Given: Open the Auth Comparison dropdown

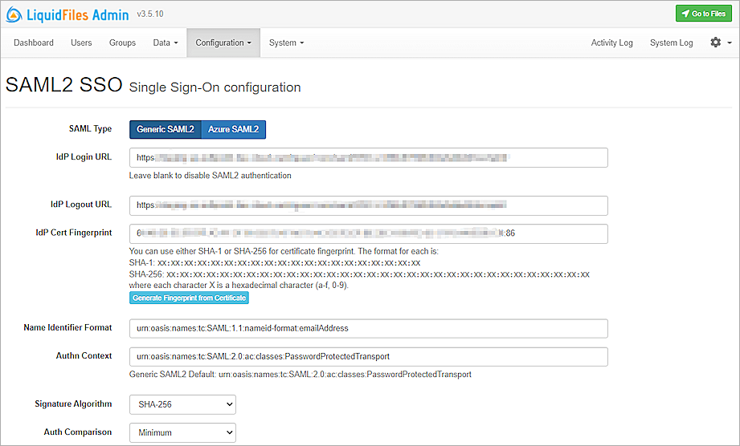Looking at the screenshot, I should coord(182,433).
